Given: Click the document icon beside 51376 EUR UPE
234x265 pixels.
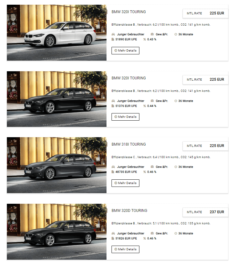Looking at the screenshot, I should pyautogui.click(x=113, y=106).
